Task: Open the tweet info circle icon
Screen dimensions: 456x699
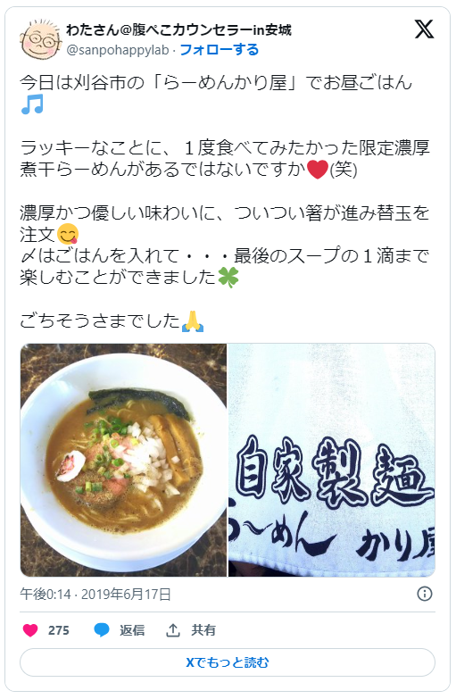Action: pyautogui.click(x=425, y=594)
